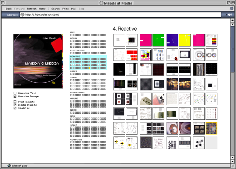
Task: Open the blank gray last thumbnail
Action: [x=211, y=143]
